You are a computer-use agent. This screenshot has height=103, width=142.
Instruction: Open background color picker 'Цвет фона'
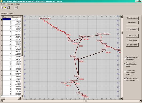pos(132,29)
